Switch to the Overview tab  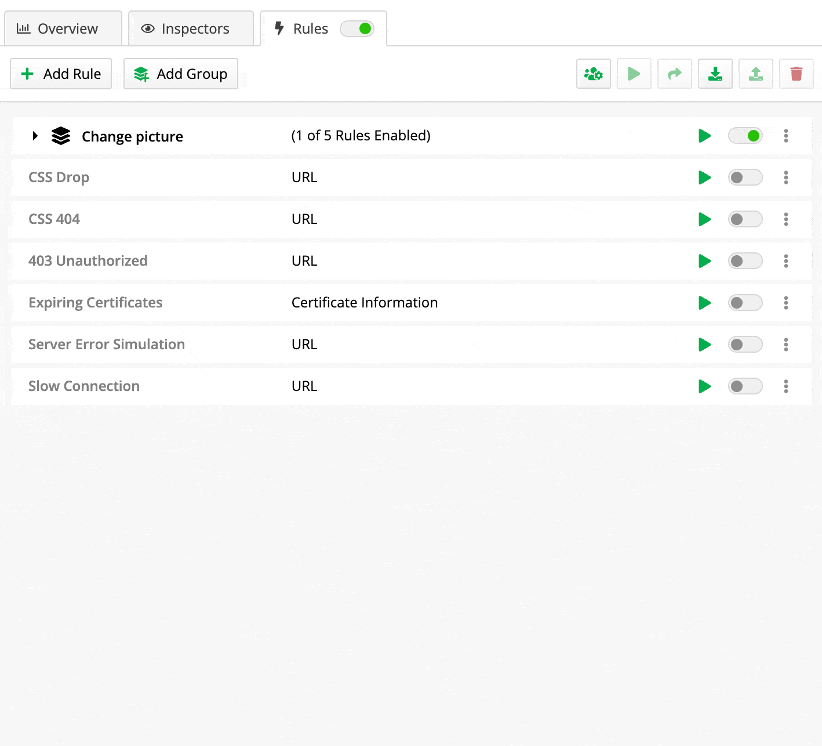click(63, 28)
